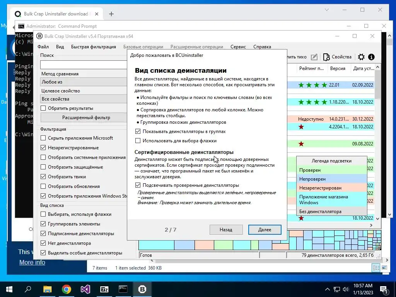396x297 pixels.
Task: Toggle Подсвечивать проверенные деинсталляторы checkbox
Action: [138, 185]
